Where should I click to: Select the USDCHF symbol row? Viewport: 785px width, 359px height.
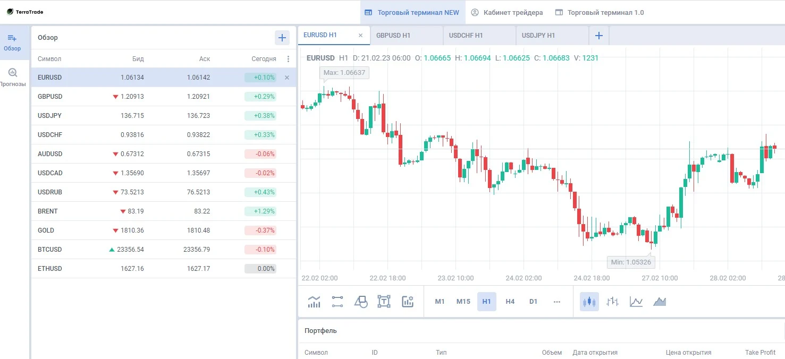[x=164, y=135]
